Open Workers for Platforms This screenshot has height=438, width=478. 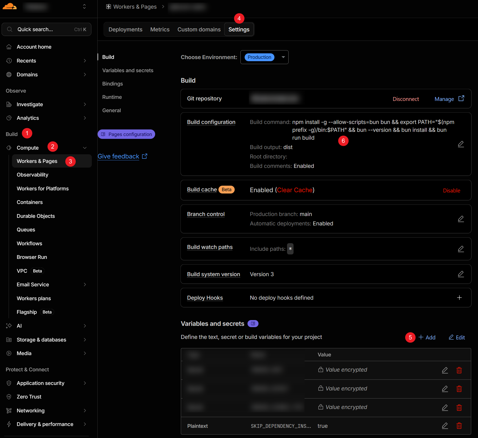[x=43, y=189]
